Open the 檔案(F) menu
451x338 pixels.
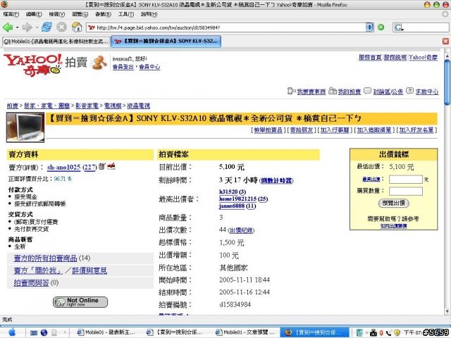[11, 14]
